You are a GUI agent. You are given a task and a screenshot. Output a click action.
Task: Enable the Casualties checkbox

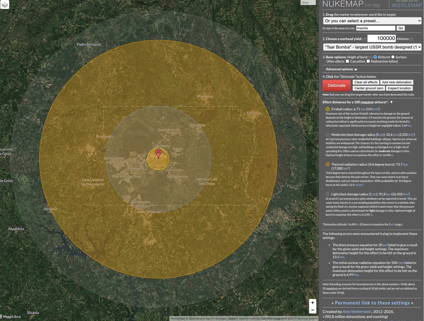pyautogui.click(x=347, y=61)
